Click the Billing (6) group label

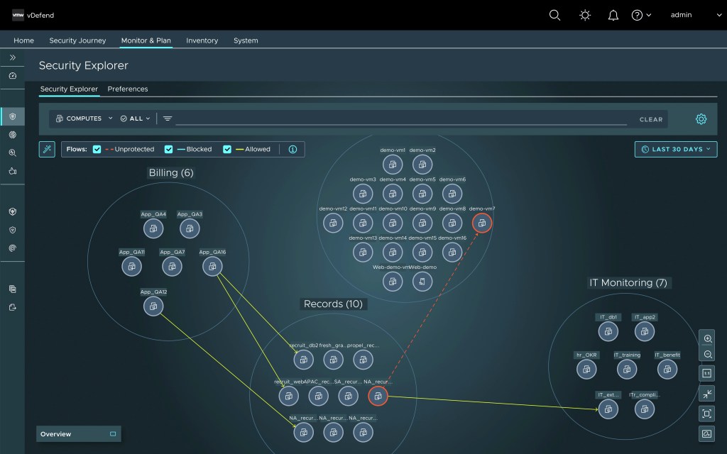click(x=171, y=173)
